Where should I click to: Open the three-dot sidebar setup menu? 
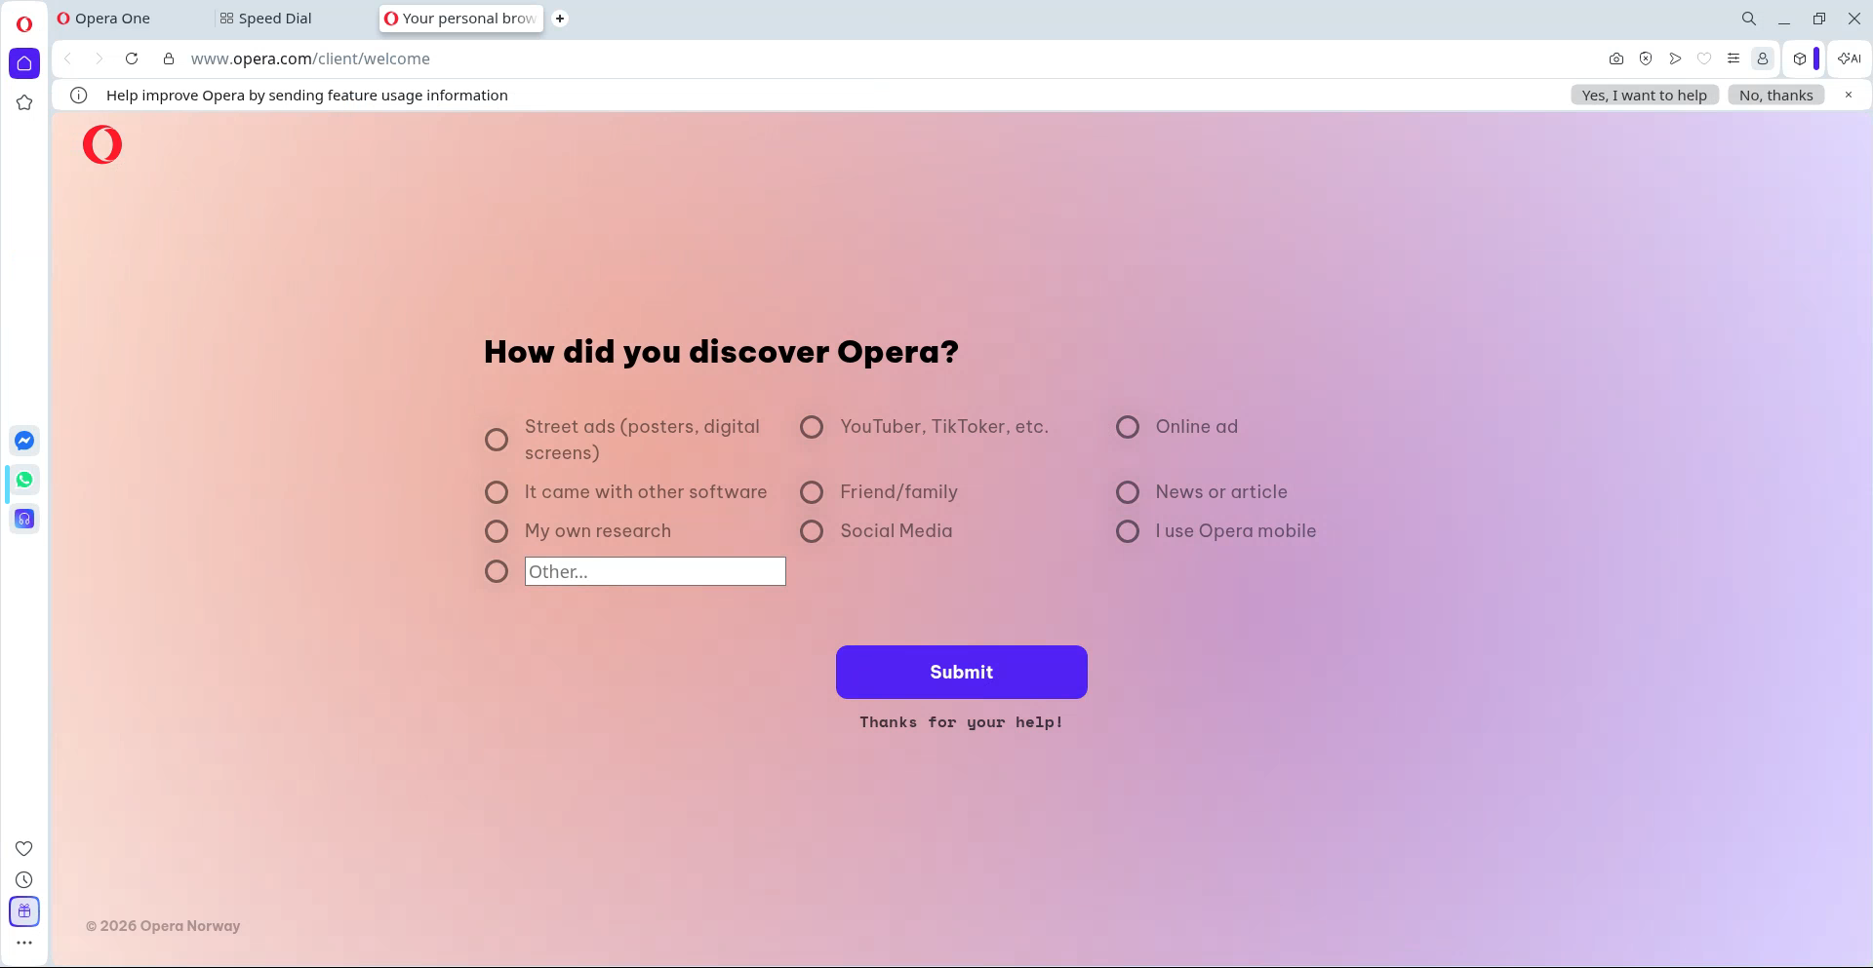24,943
